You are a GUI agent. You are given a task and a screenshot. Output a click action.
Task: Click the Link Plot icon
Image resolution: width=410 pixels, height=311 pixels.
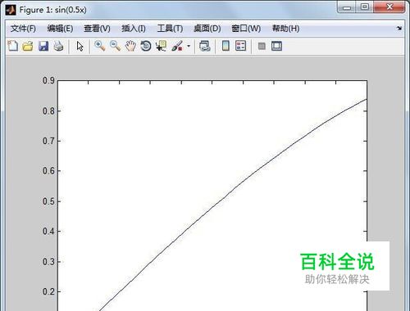tap(205, 46)
